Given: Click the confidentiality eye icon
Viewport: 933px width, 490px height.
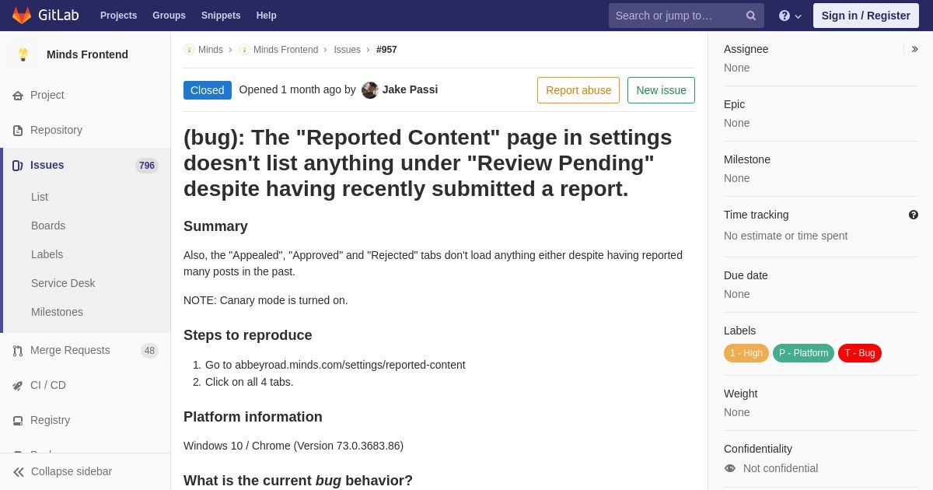Looking at the screenshot, I should [730, 468].
